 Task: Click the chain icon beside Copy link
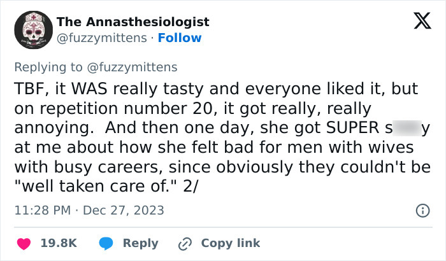coord(186,243)
